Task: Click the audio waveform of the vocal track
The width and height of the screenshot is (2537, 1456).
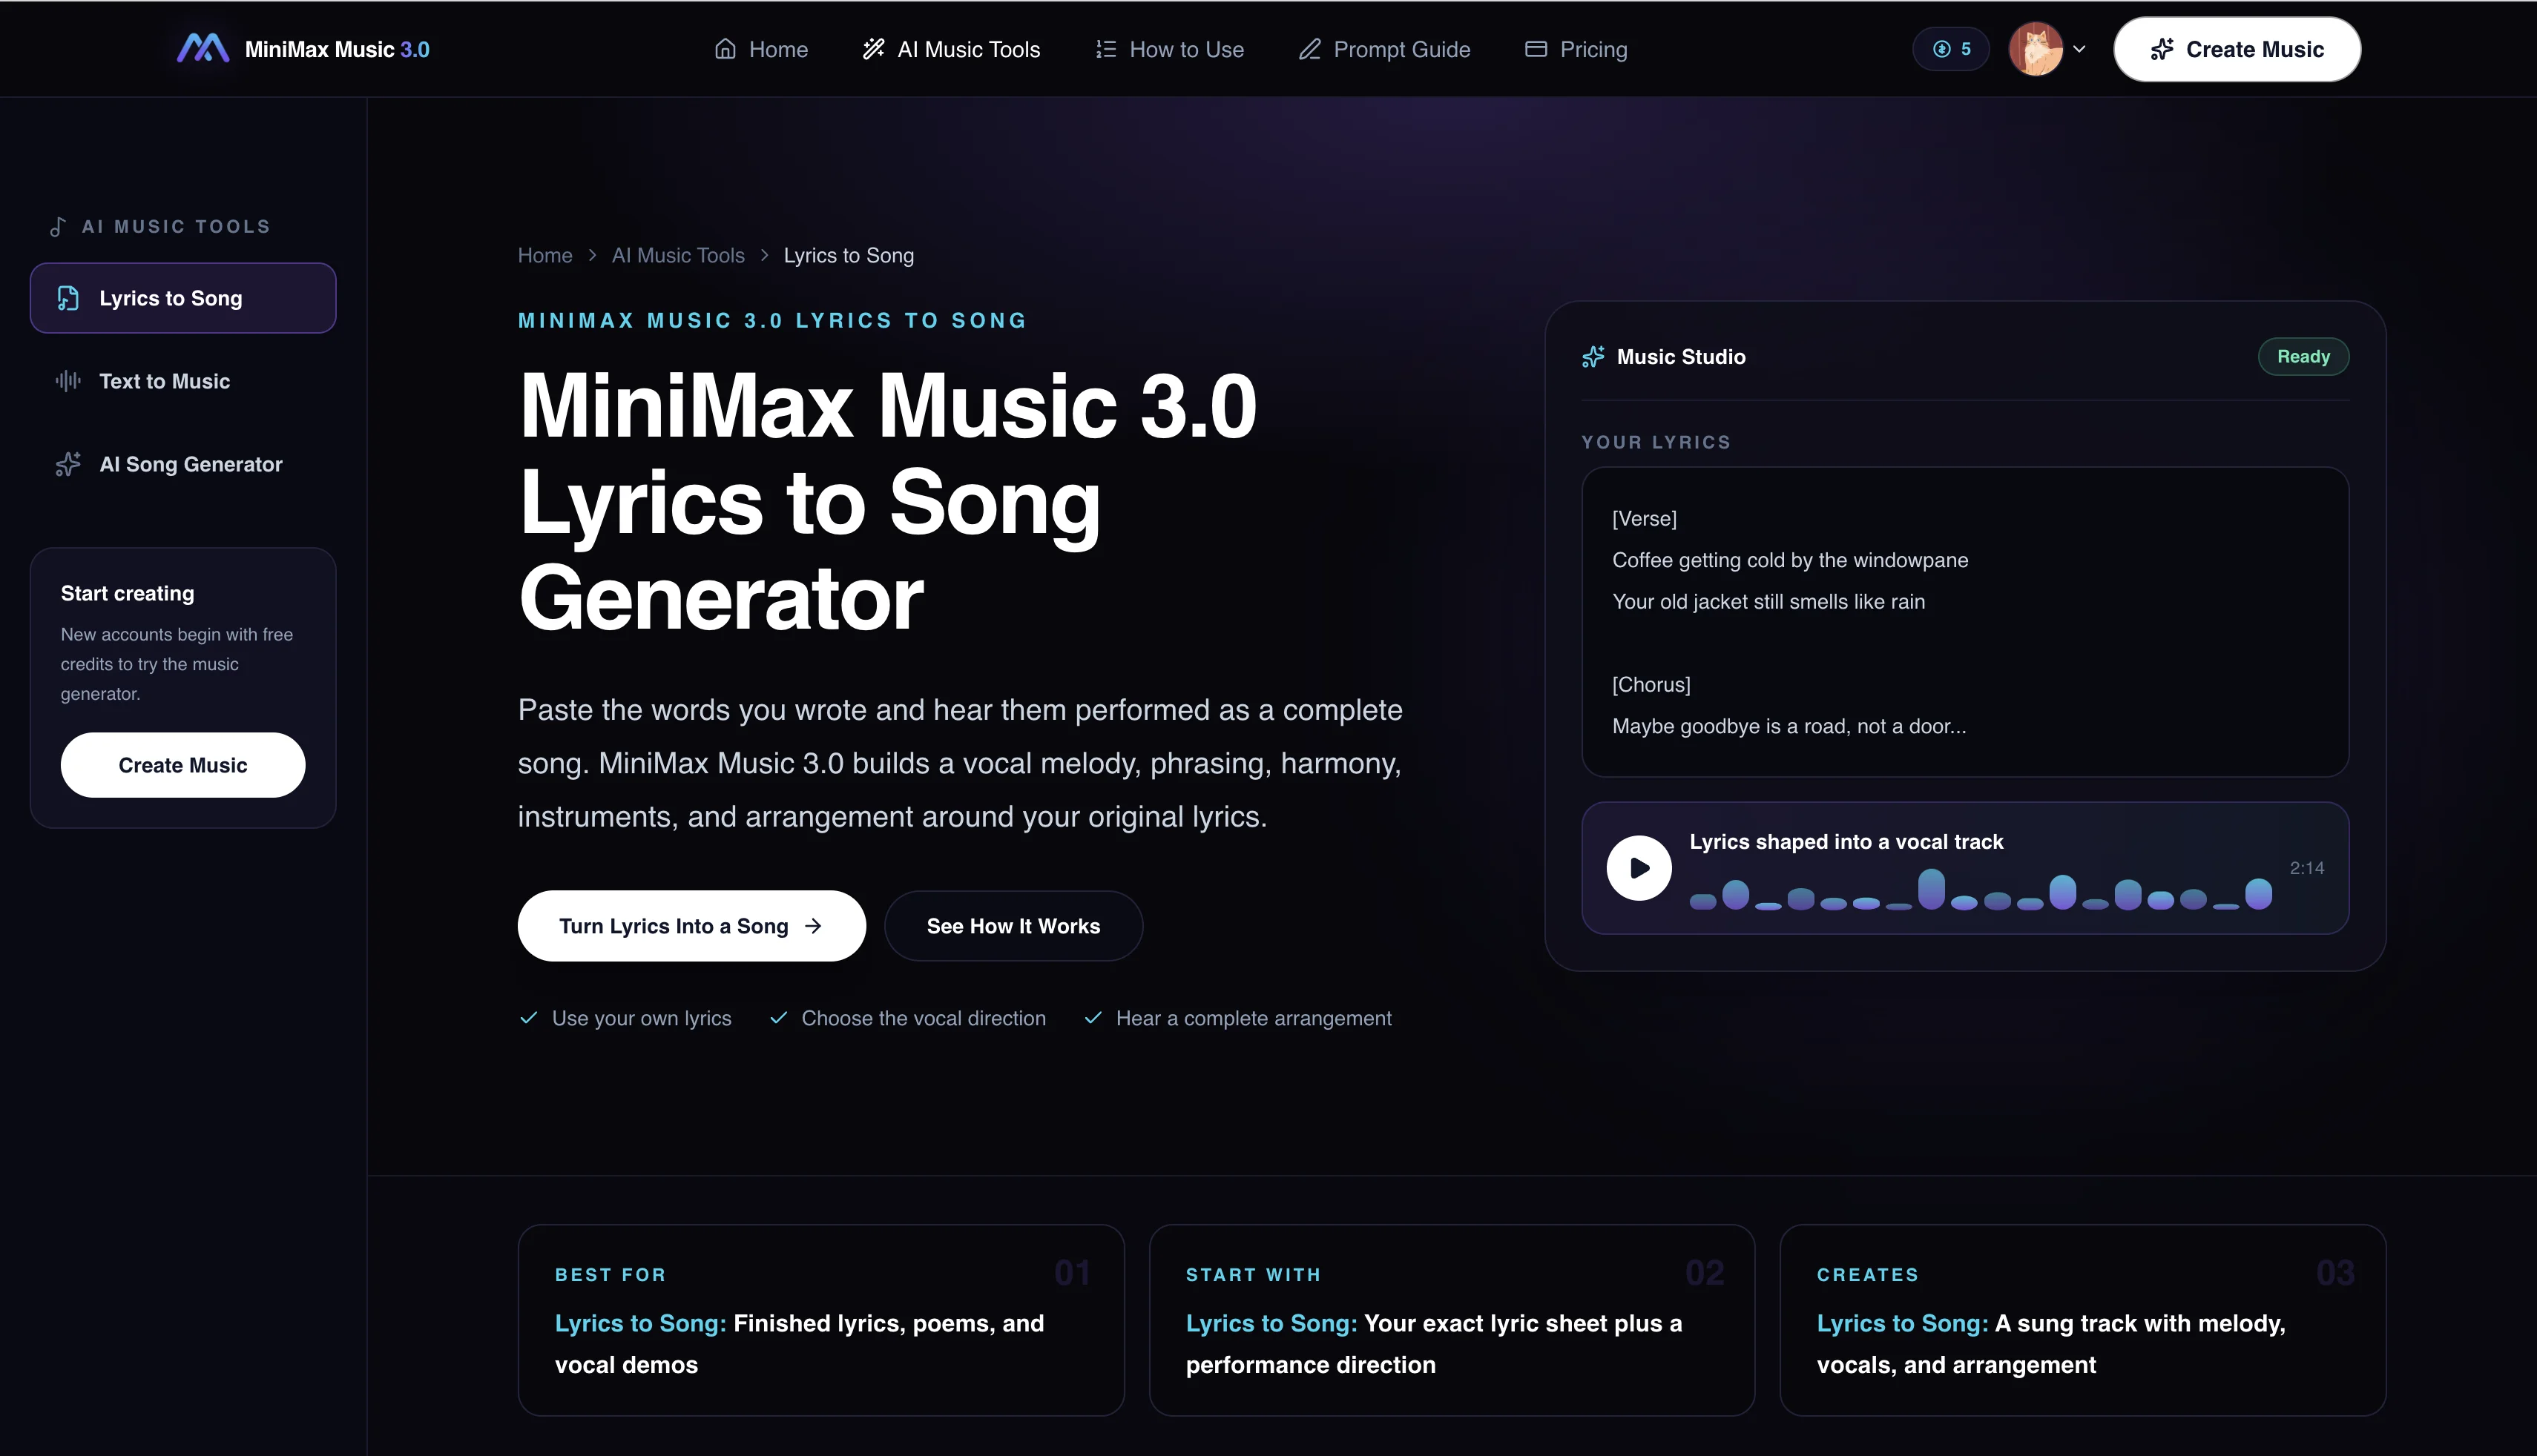Action: 1981,890
